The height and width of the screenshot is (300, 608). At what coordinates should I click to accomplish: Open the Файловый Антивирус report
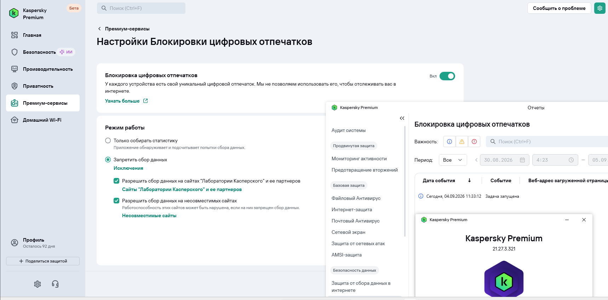356,198
